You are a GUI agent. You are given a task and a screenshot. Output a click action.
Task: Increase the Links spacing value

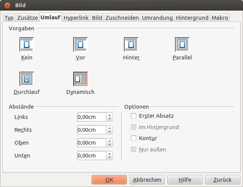[x=110, y=115]
